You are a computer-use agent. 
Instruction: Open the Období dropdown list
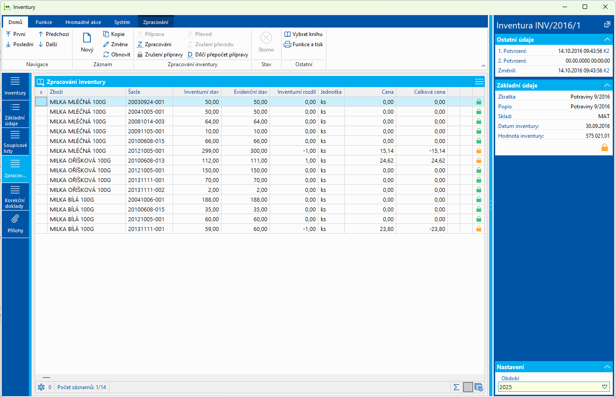click(x=604, y=387)
